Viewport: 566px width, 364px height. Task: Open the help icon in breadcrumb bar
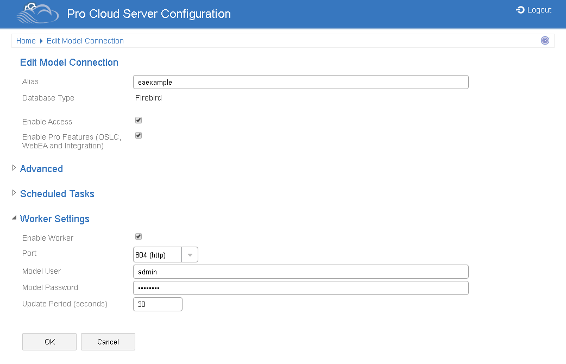(x=545, y=40)
